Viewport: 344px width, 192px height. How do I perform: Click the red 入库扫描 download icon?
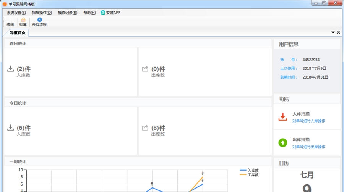(282, 117)
